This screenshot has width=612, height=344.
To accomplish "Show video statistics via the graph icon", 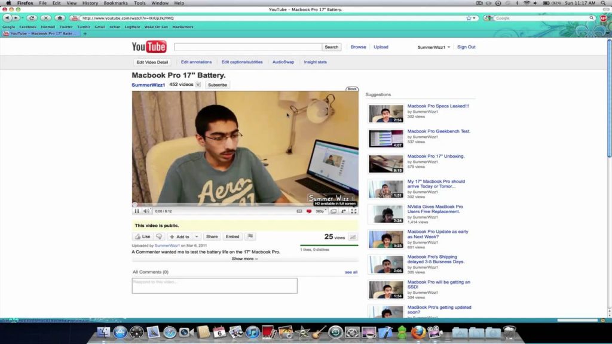I will pyautogui.click(x=353, y=237).
